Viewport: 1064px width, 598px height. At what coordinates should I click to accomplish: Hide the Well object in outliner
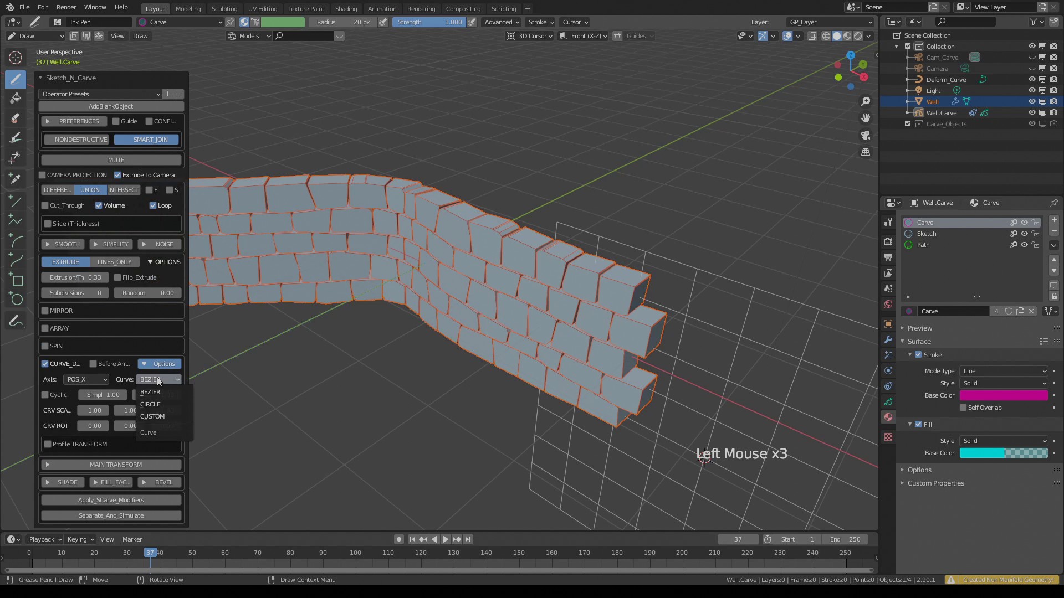coord(1031,101)
